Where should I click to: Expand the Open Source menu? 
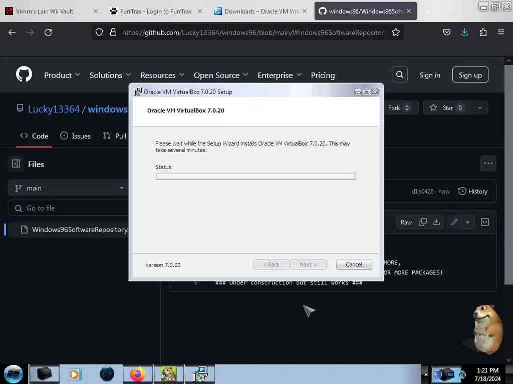[221, 75]
